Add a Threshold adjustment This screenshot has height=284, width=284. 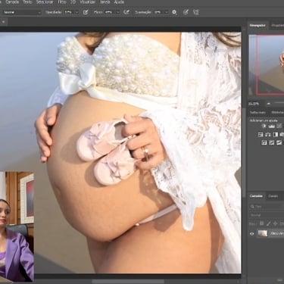[279, 142]
